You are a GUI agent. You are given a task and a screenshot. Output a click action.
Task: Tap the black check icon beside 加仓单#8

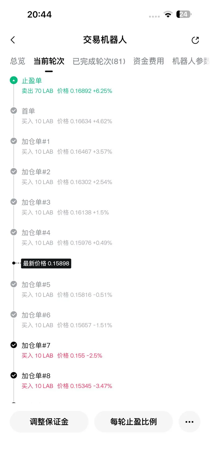[x=14, y=375]
